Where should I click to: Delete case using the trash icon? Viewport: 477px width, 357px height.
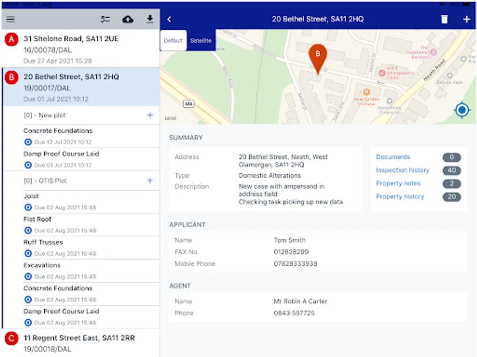[444, 19]
